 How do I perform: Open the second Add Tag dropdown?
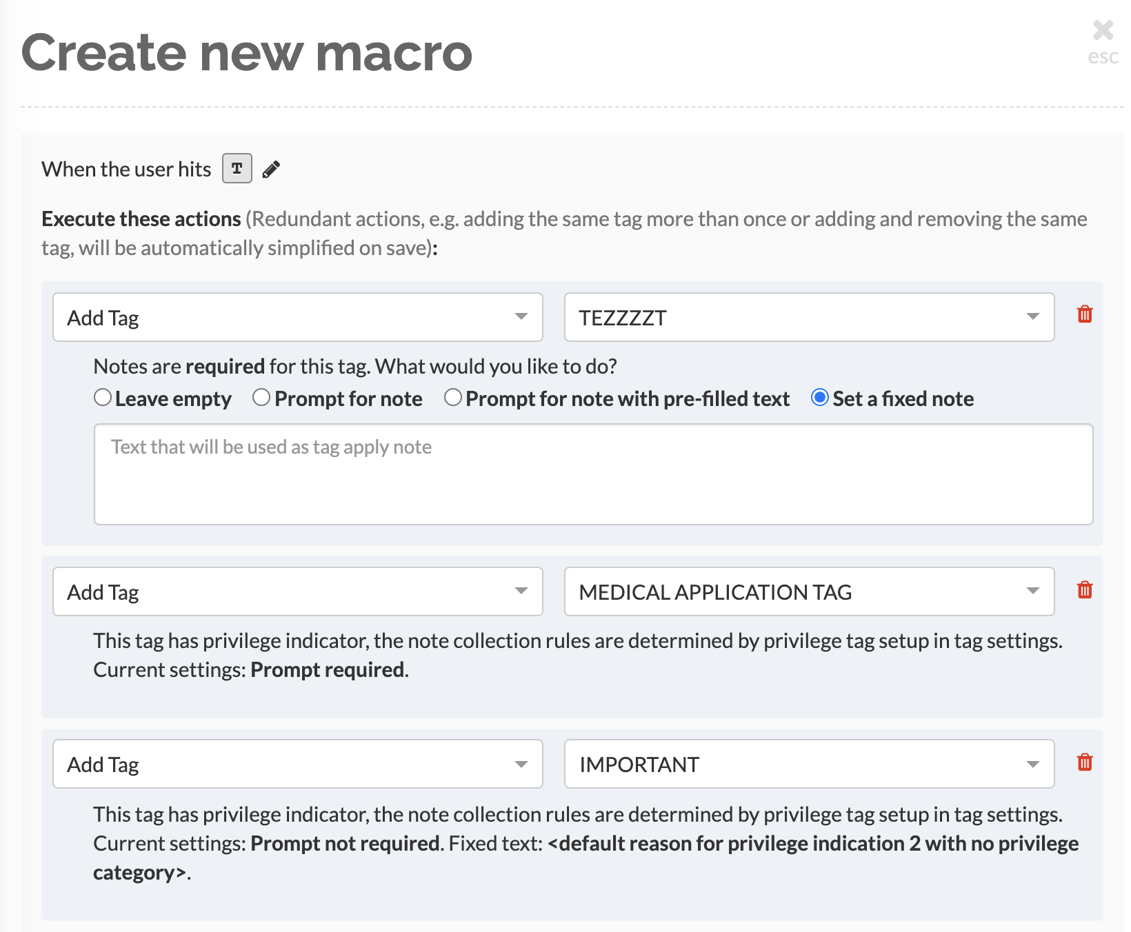point(297,591)
